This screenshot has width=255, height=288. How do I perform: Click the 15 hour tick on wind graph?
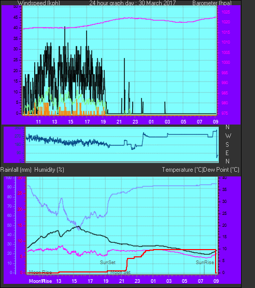[x=70, y=122]
